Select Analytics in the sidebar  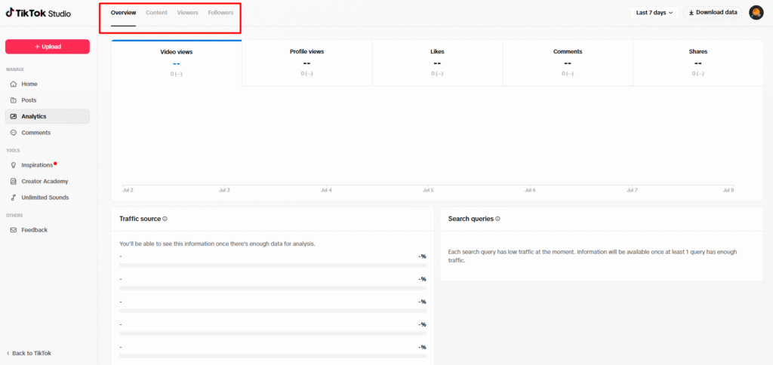point(33,116)
